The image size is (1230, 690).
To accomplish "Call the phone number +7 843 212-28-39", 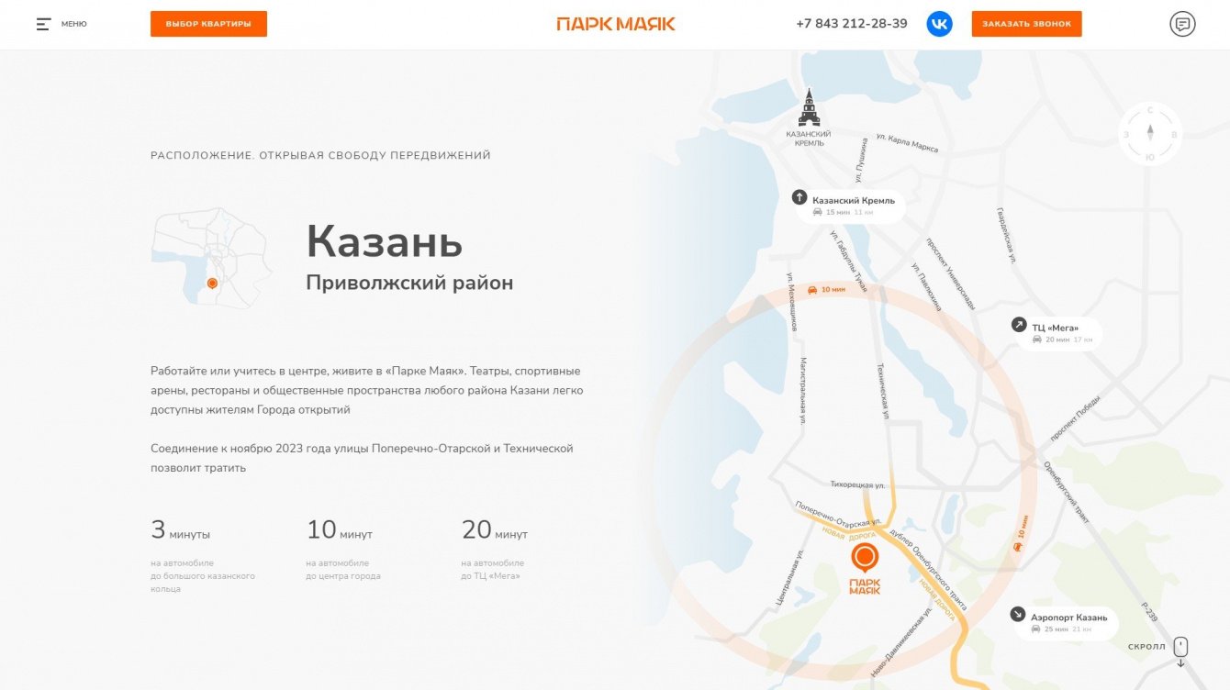I will (x=852, y=24).
